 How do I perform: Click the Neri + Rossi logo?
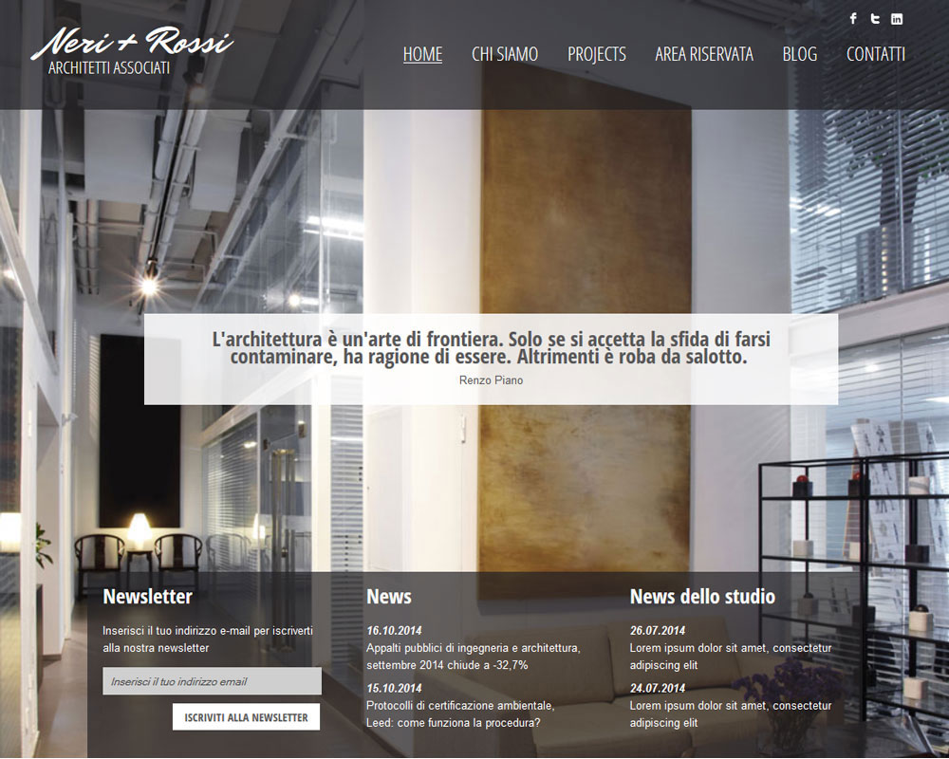tap(132, 51)
